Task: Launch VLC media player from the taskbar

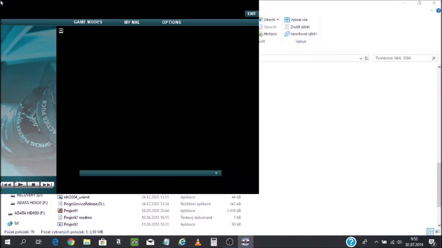Action: [x=198, y=242]
